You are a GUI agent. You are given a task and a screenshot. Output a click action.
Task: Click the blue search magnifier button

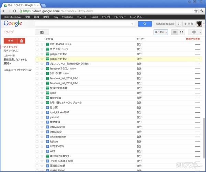pos(145,24)
